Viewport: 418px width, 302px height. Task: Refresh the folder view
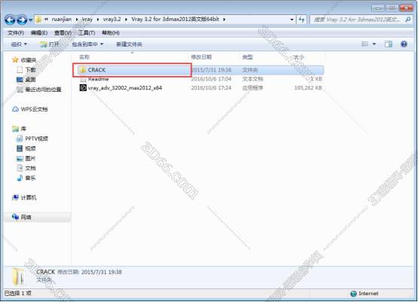tap(302, 20)
